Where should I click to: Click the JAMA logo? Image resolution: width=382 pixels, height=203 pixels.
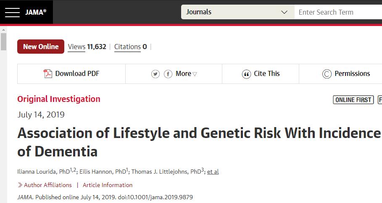point(36,12)
